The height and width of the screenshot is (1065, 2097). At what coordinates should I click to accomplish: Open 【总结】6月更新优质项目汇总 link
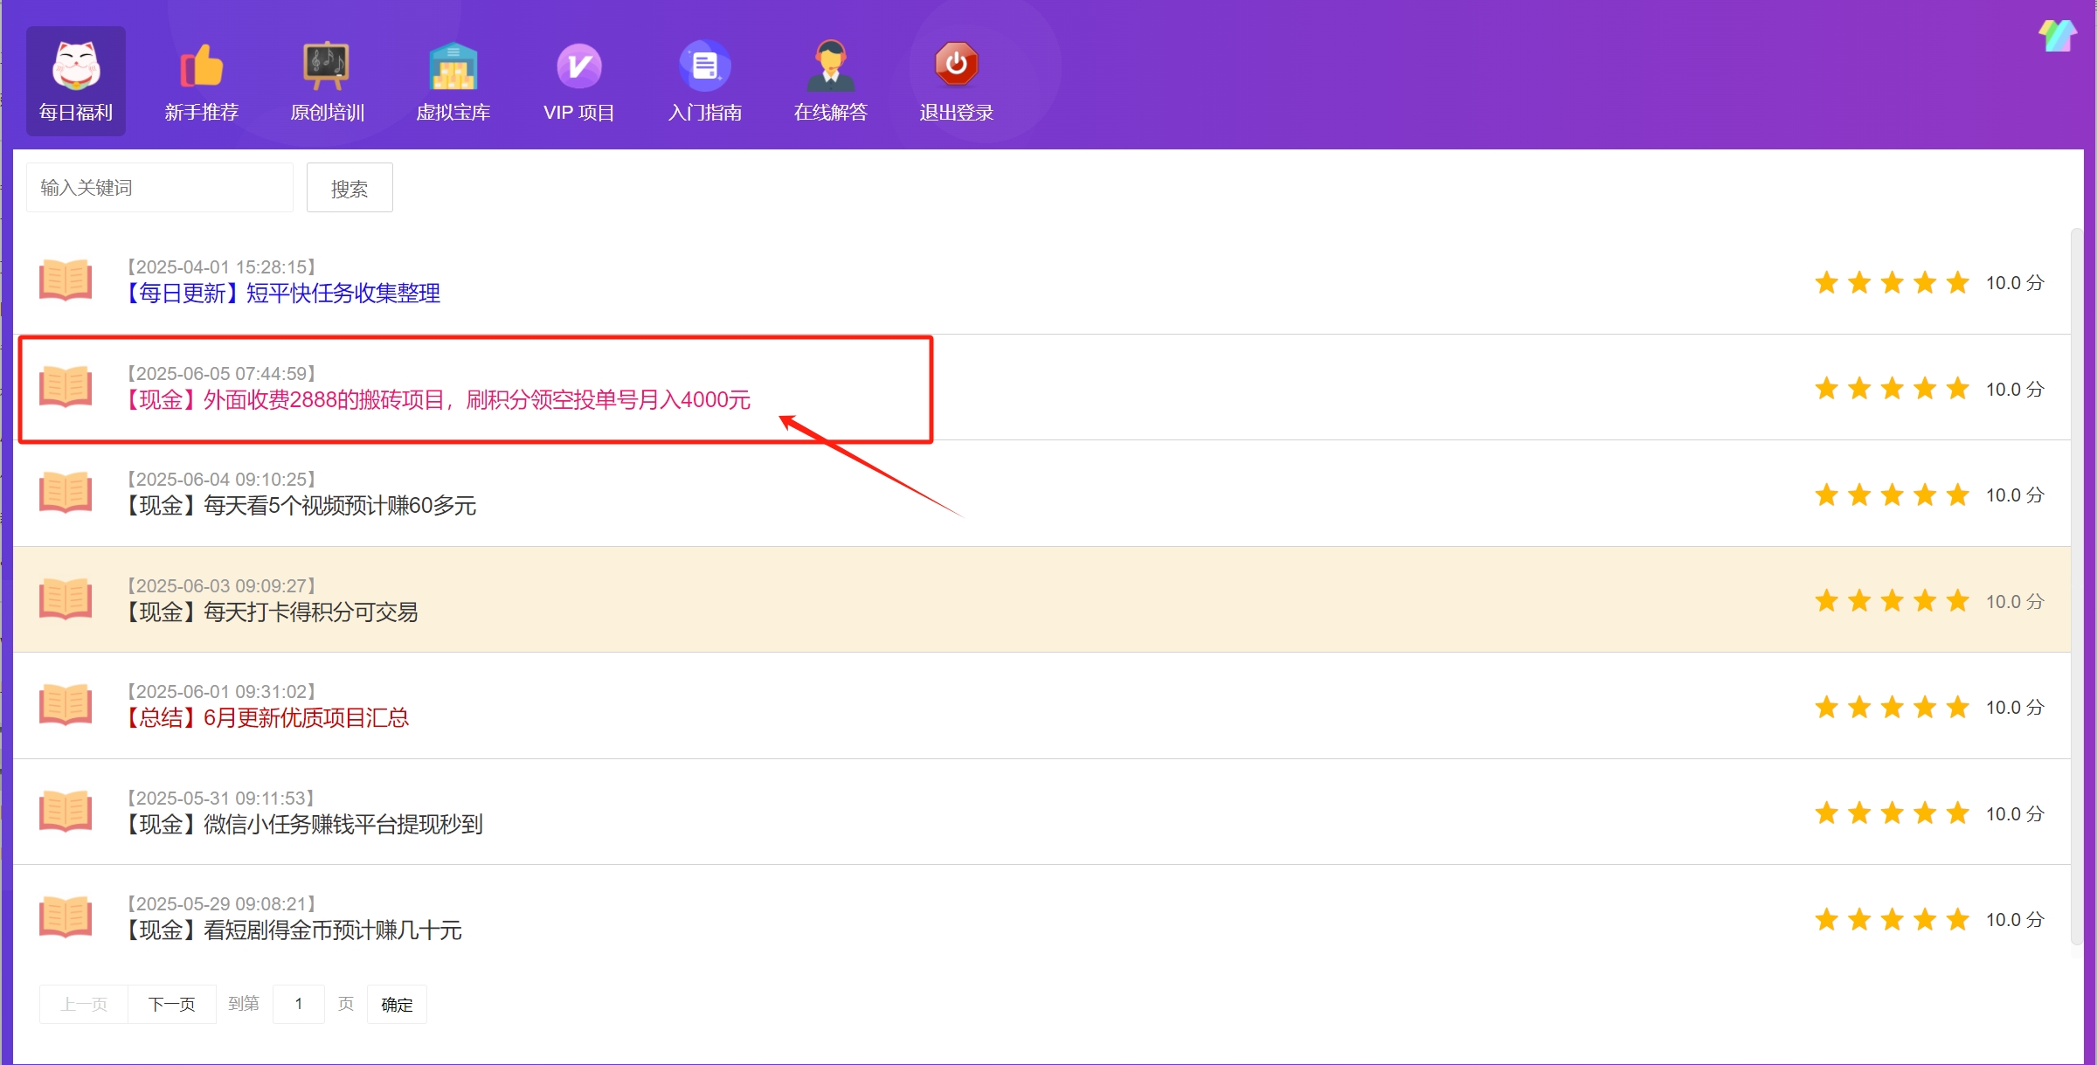[x=268, y=718]
